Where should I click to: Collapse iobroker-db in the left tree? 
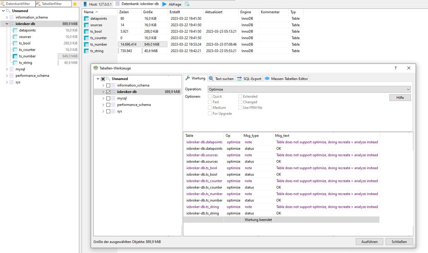coord(7,24)
